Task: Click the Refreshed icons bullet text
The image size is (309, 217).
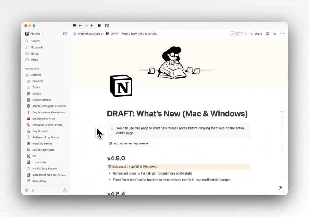Action: tap(152, 173)
